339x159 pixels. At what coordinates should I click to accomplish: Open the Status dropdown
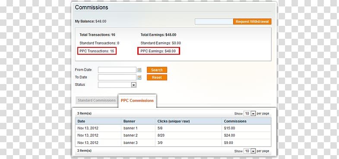(x=117, y=85)
